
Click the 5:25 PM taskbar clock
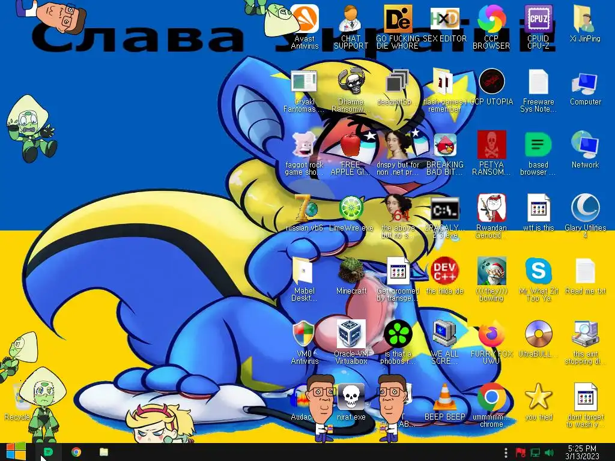click(582, 453)
